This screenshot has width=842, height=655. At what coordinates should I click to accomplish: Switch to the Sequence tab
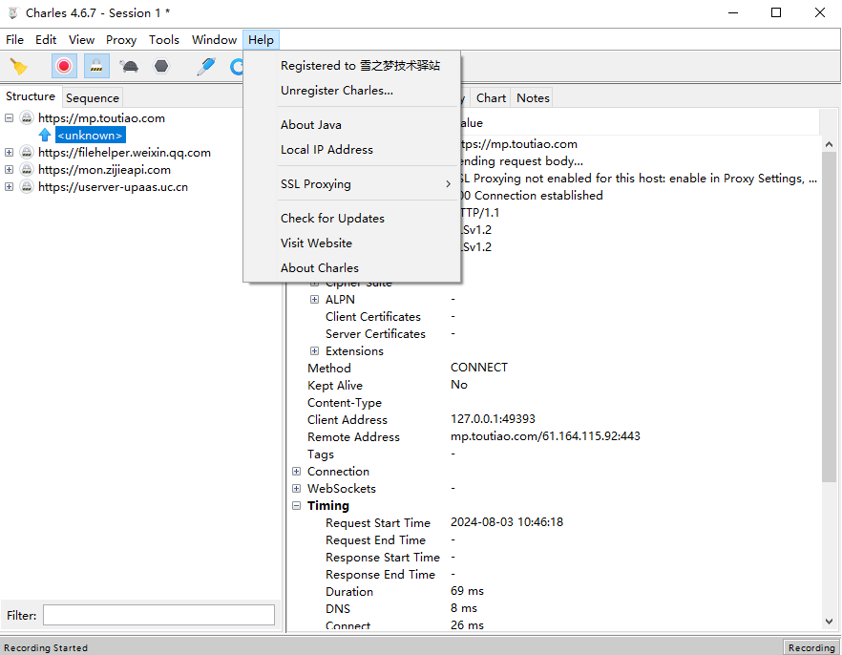[x=93, y=97]
